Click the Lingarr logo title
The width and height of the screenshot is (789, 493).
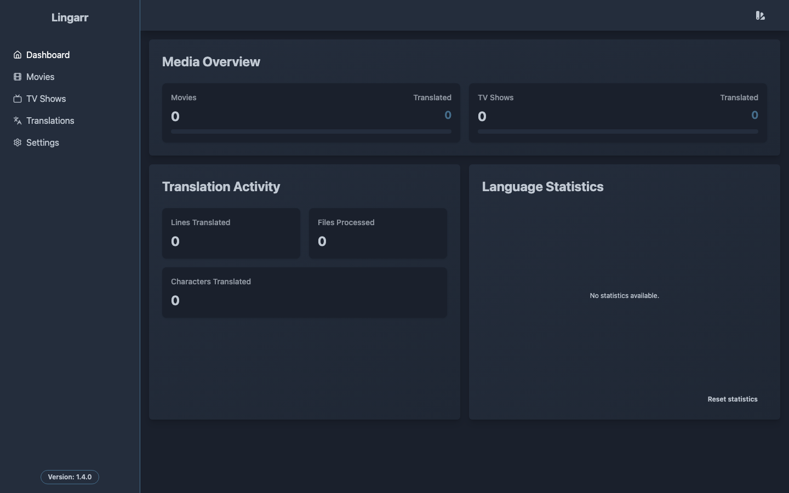[x=70, y=18]
